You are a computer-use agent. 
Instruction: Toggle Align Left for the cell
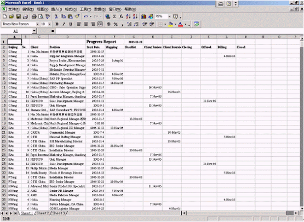coord(79,24)
